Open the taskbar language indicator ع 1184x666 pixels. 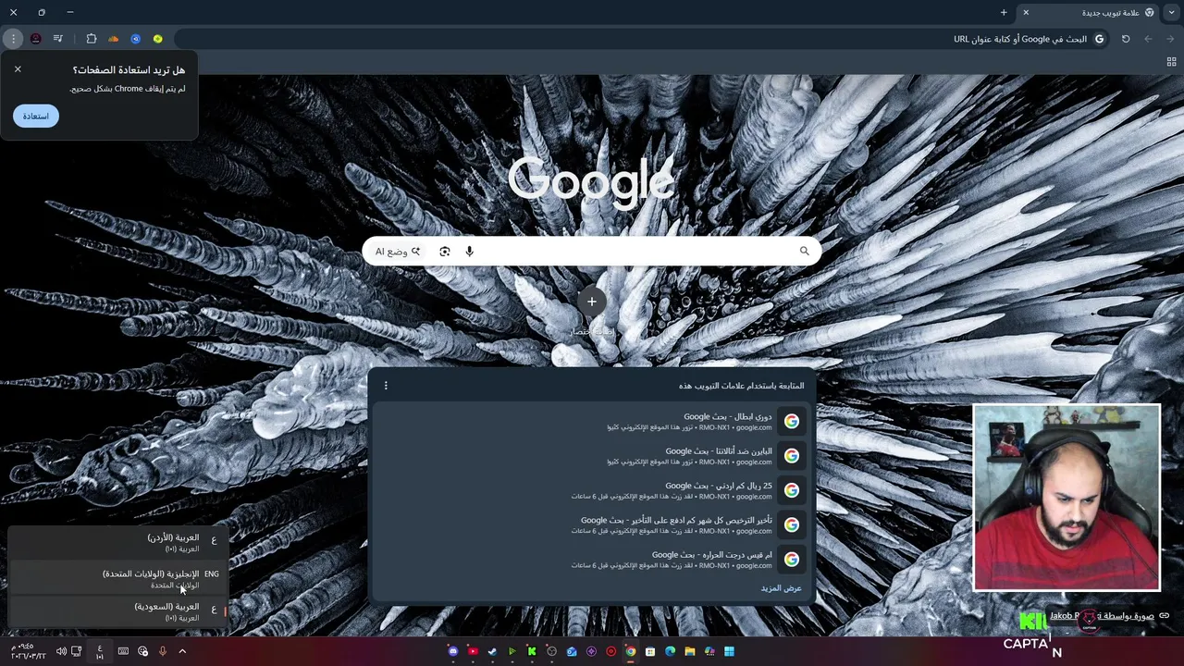[100, 651]
